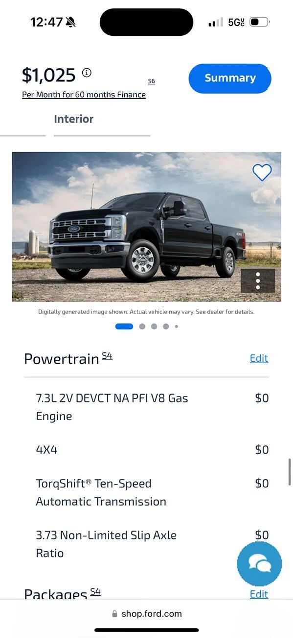
Task: Select the fourth image carousel dot
Action: [x=166, y=326]
